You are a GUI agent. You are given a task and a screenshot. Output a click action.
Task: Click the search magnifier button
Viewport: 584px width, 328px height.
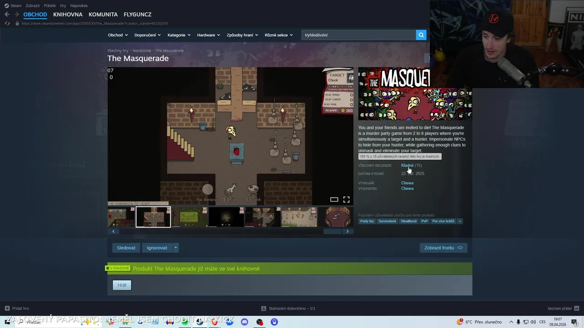(x=421, y=35)
